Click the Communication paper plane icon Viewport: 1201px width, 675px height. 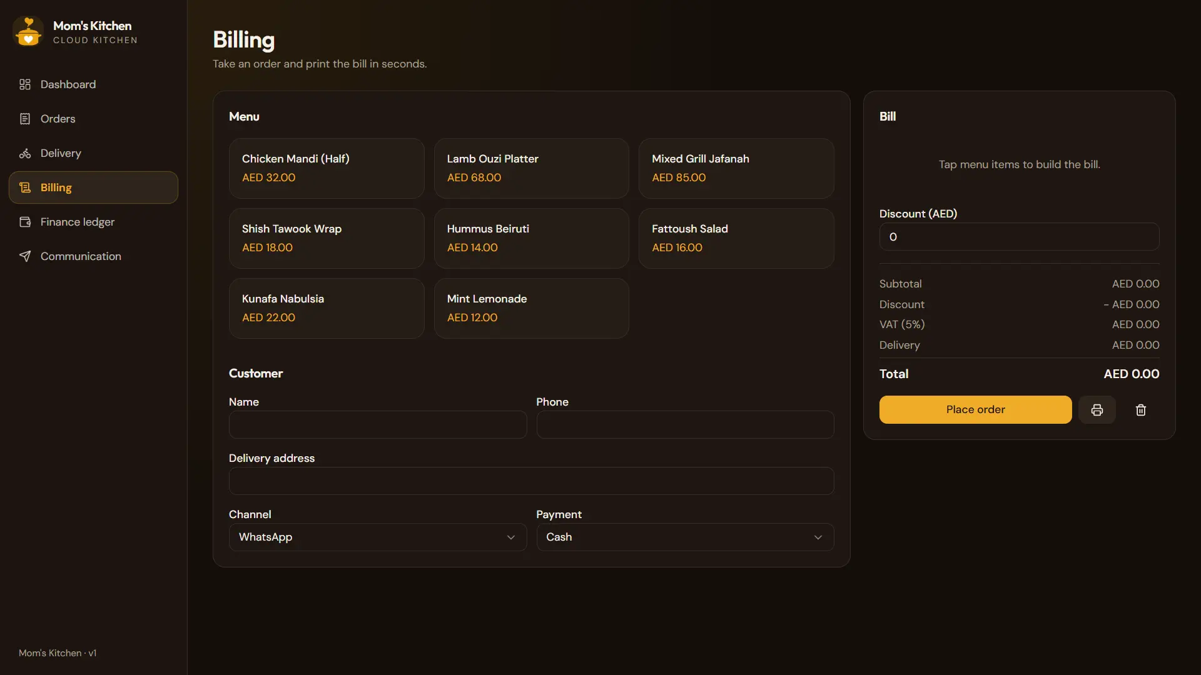coord(25,256)
